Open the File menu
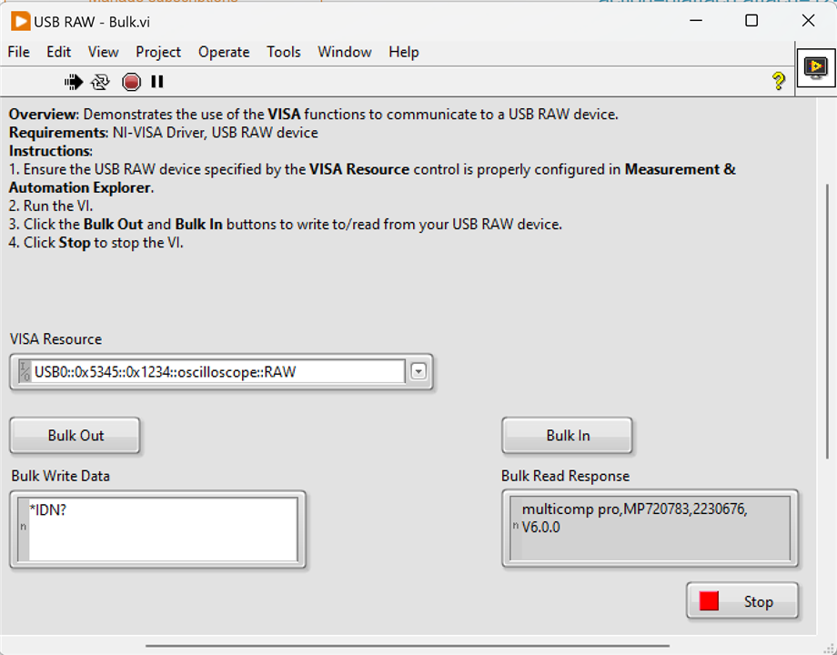This screenshot has height=655, width=837. click(19, 52)
